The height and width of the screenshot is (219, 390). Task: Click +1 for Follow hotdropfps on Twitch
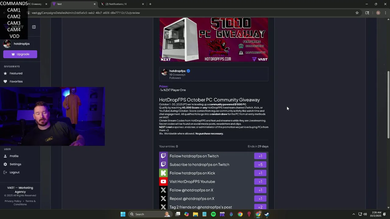(x=260, y=156)
